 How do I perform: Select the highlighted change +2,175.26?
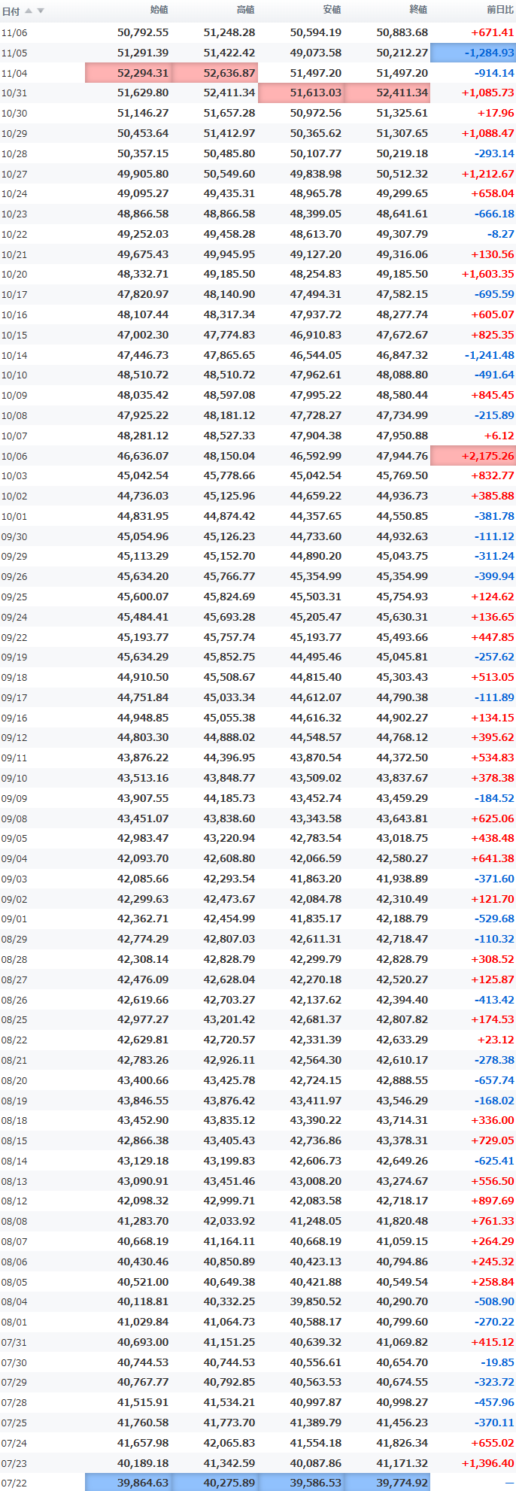(473, 455)
